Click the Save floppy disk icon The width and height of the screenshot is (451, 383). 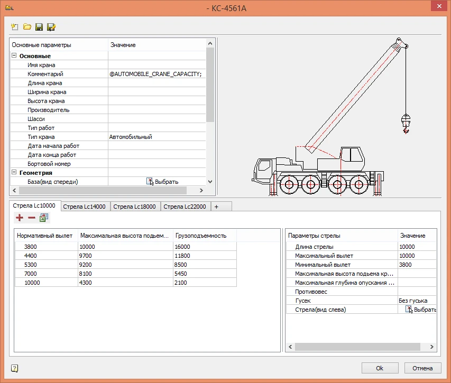tap(39, 26)
